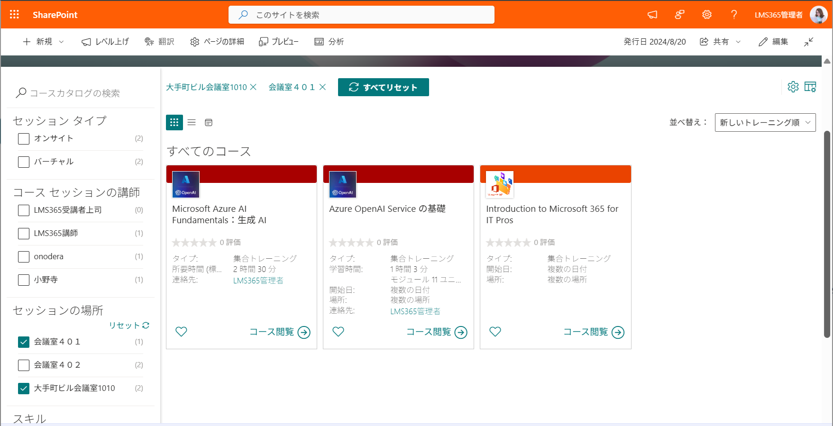Toggle the オンサイト session type checkbox

coord(24,139)
